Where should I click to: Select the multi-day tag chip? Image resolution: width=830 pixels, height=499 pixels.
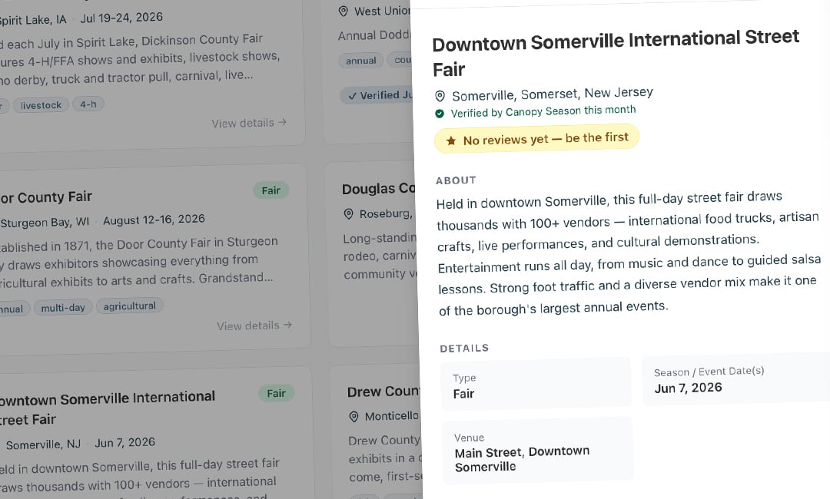(63, 308)
